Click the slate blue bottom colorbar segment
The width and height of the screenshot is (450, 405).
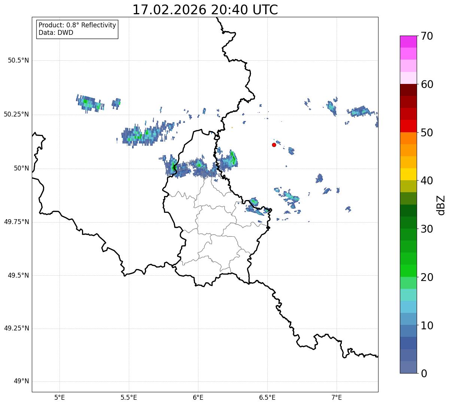408,367
